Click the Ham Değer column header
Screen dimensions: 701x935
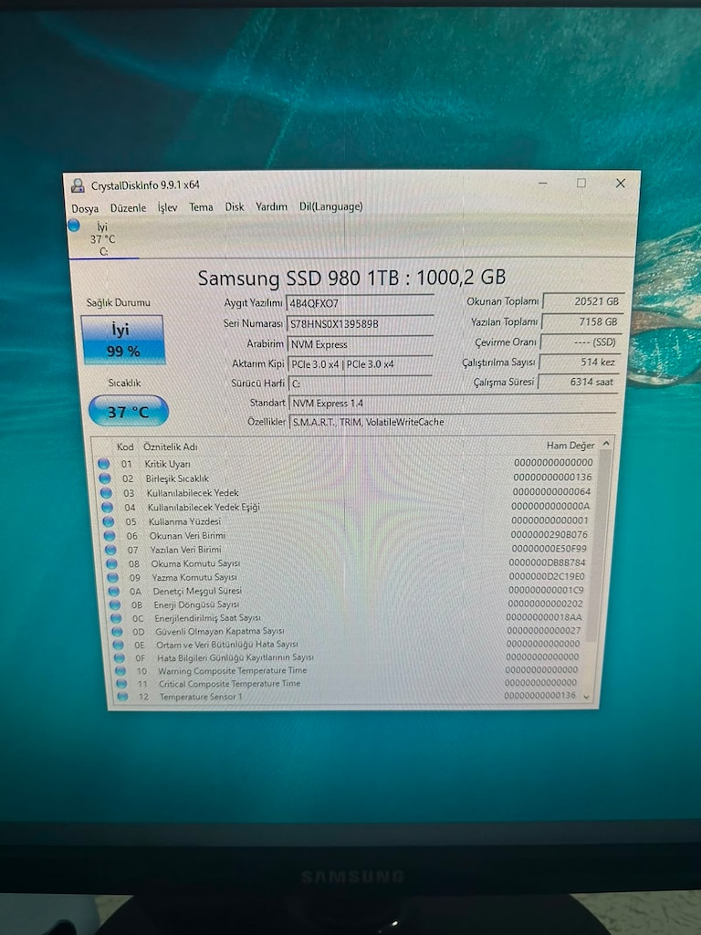(x=570, y=446)
